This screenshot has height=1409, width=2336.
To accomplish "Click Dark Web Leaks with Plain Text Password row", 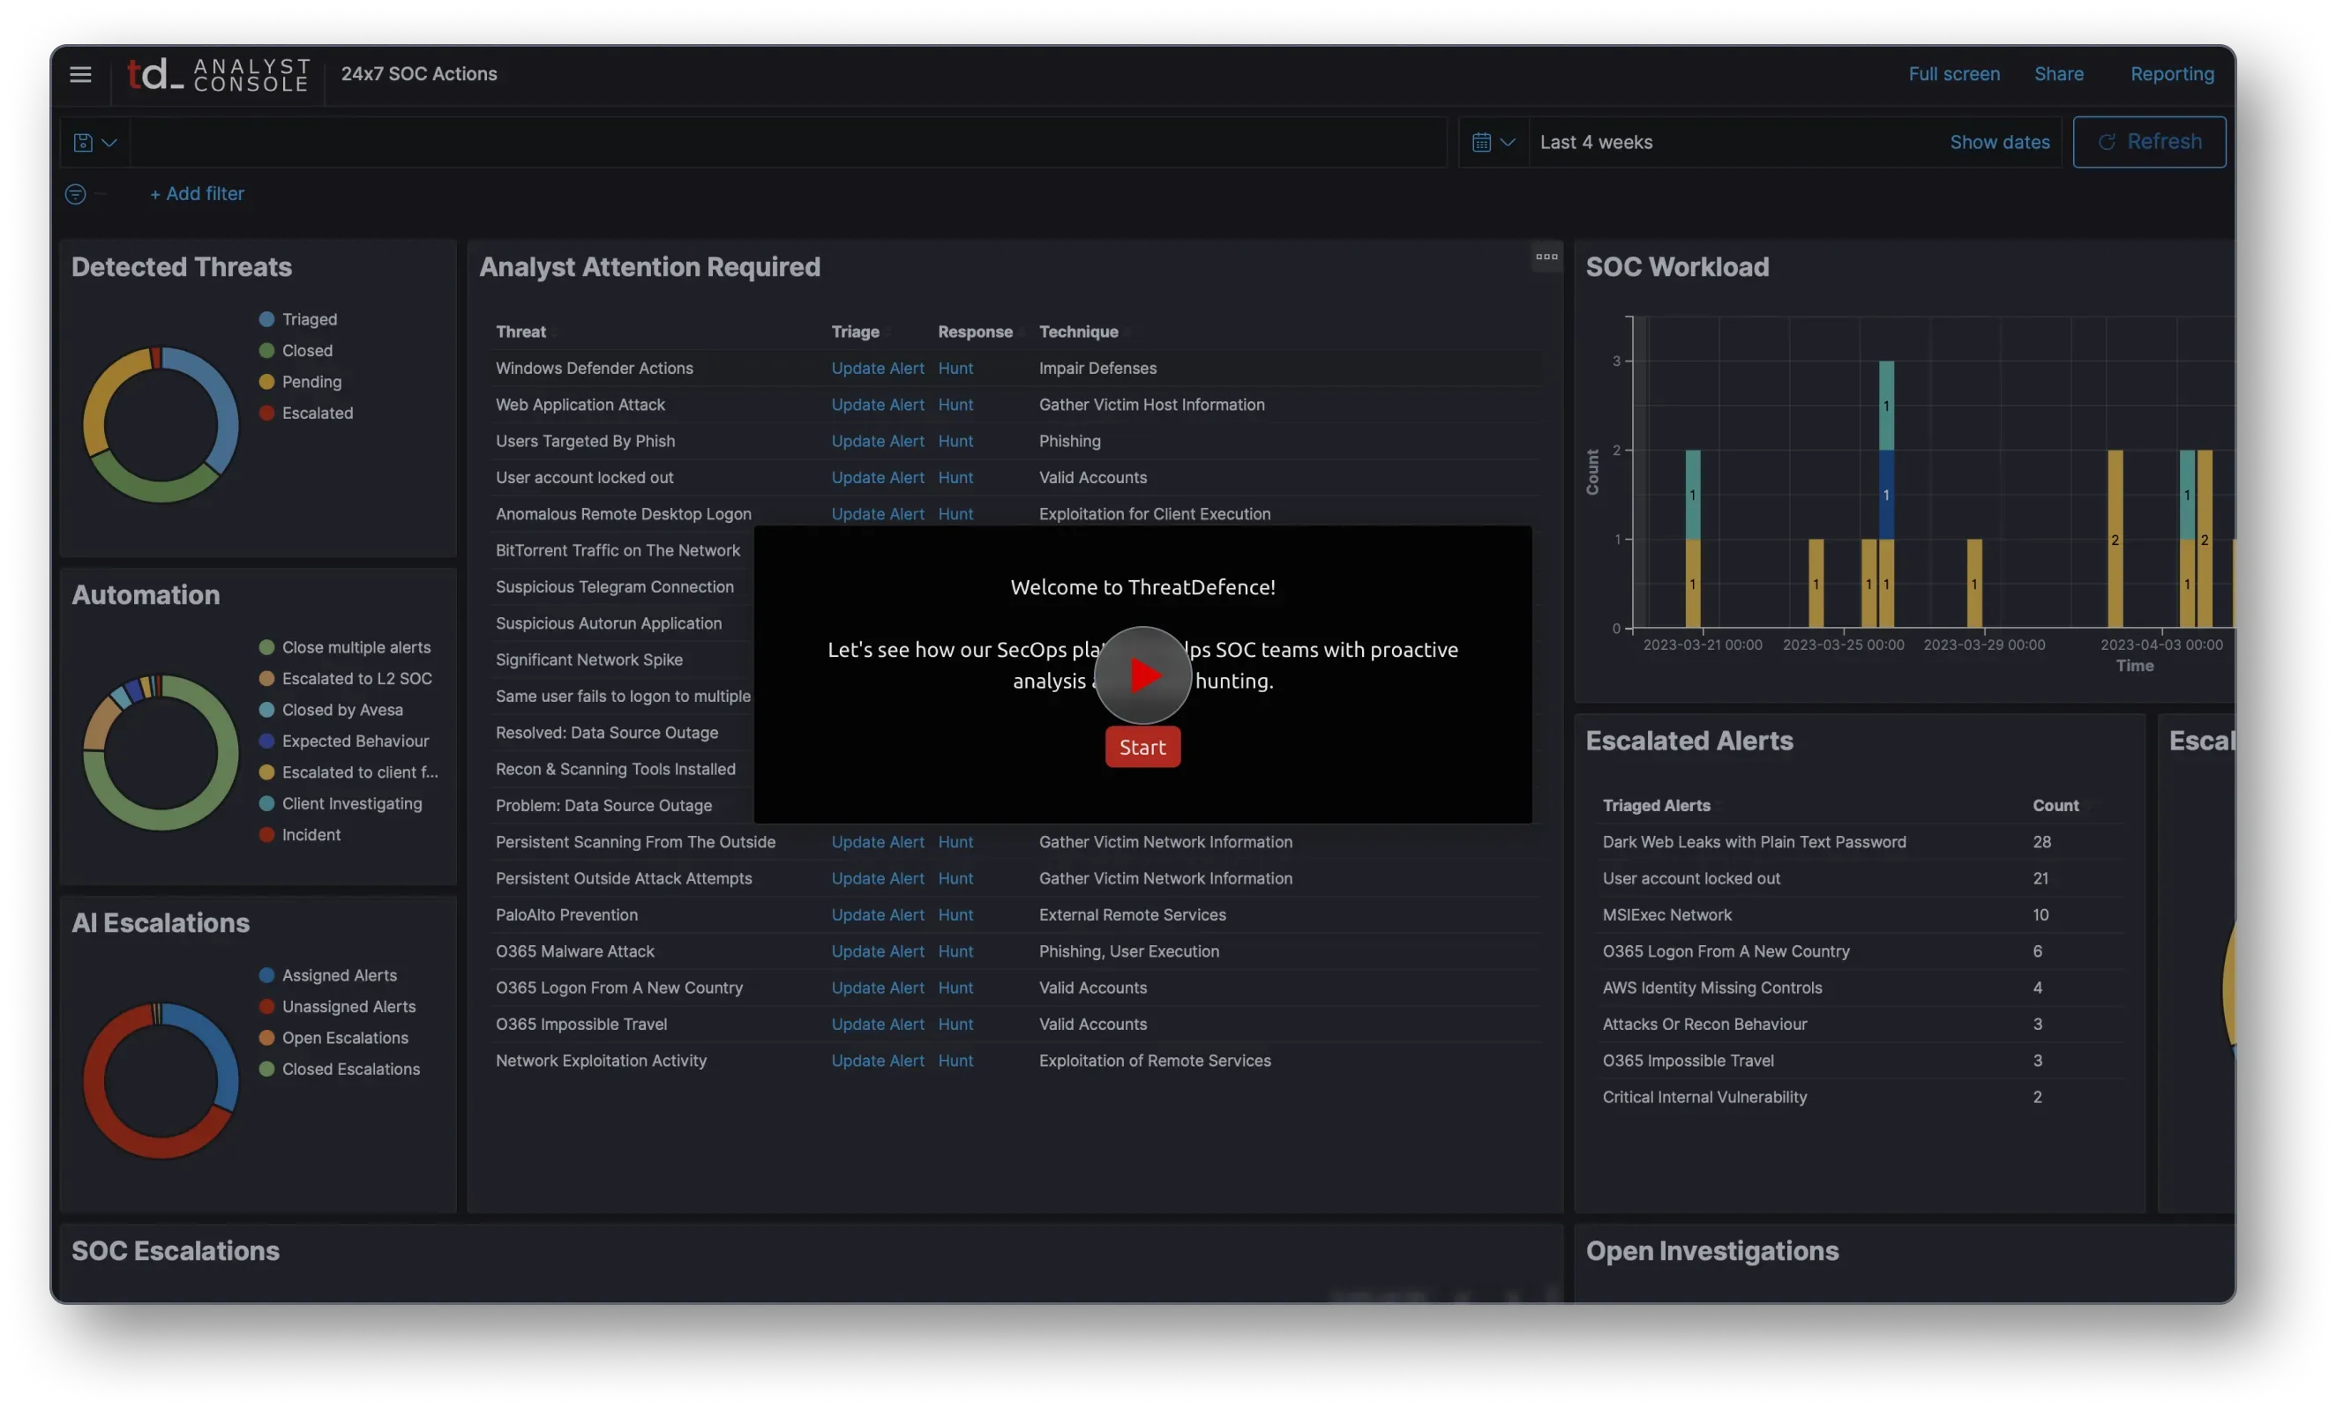I will pos(1861,841).
